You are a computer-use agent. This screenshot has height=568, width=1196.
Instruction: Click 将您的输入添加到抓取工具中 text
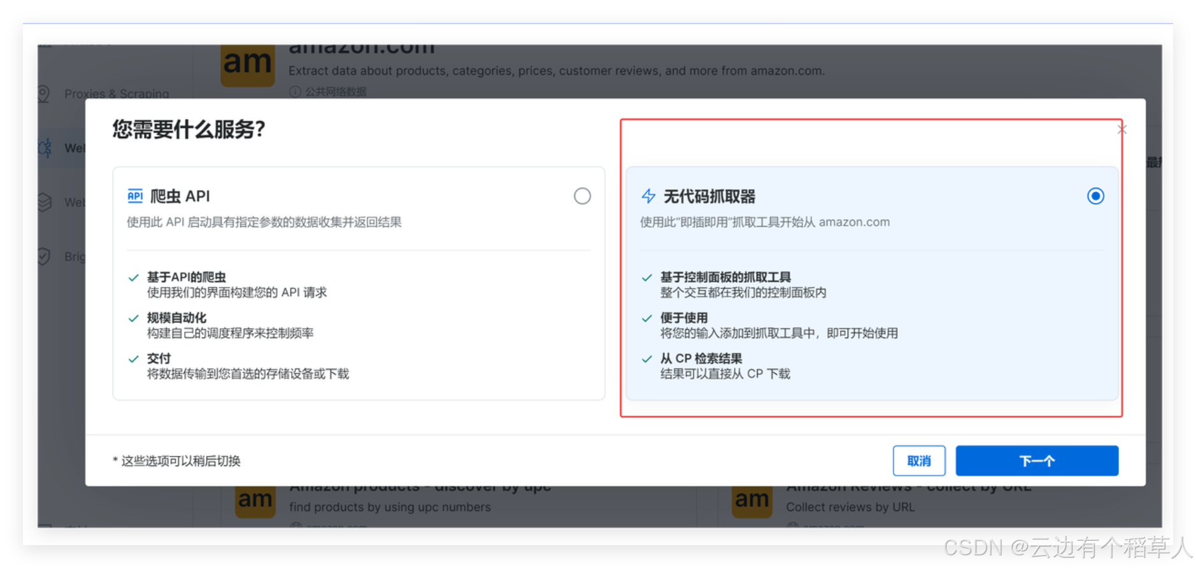pyautogui.click(x=780, y=334)
